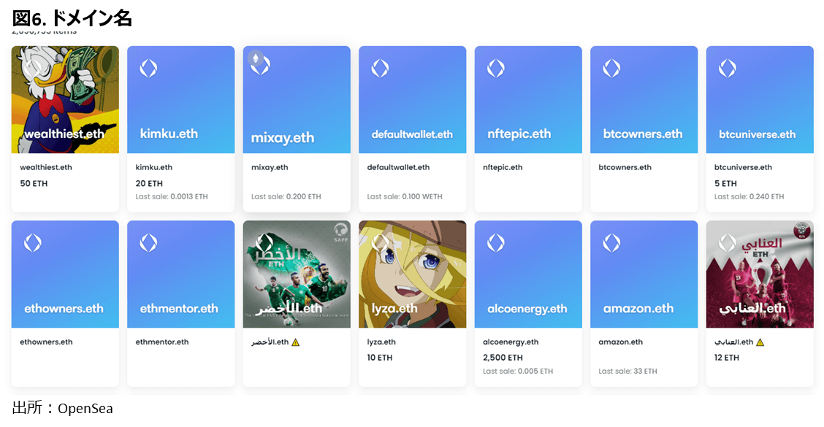This screenshot has width=824, height=427.
Task: Select the nftepic.eth name link
Action: pyautogui.click(x=503, y=167)
